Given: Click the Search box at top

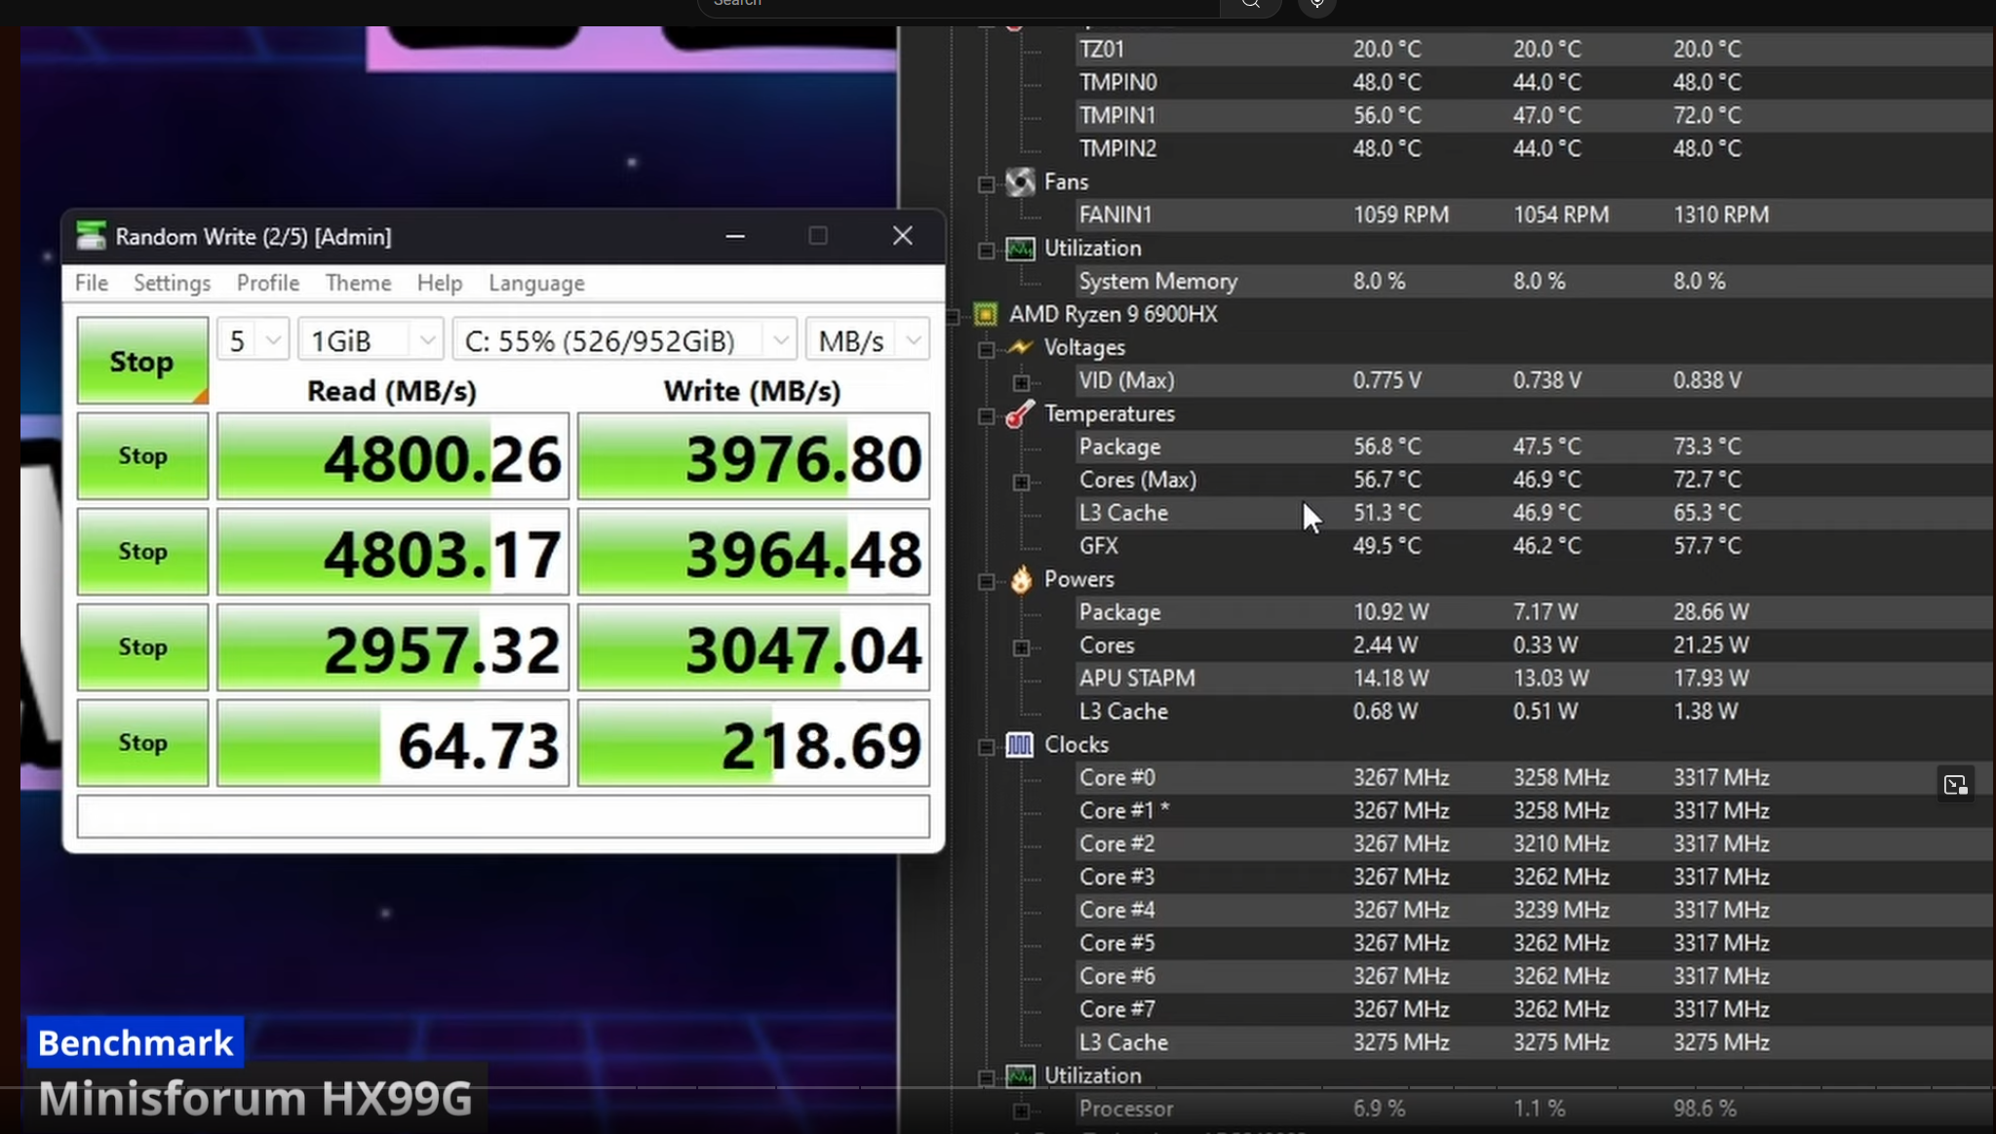Looking at the screenshot, I should [959, 5].
